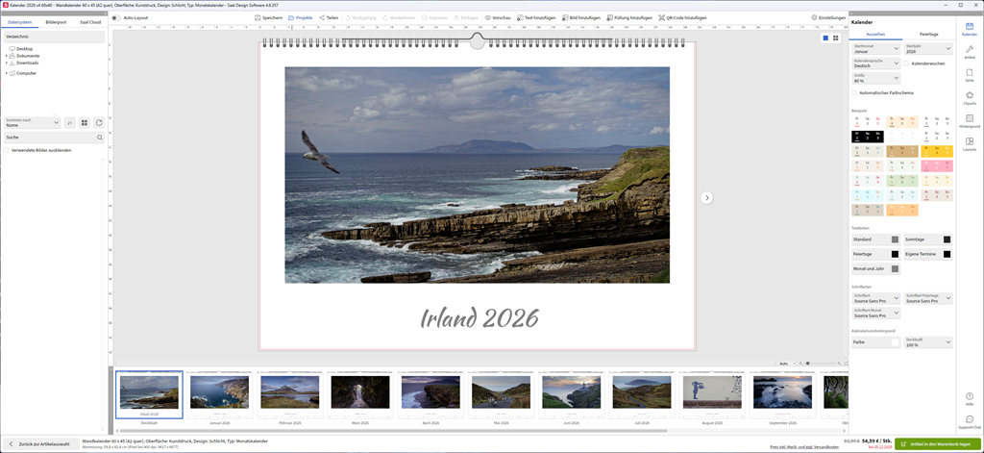Switch to the Bilderpool tab

57,21
